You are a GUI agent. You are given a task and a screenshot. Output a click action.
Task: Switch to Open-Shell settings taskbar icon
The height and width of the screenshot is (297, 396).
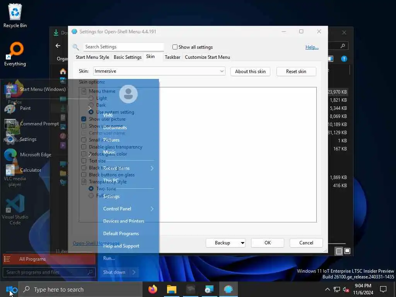(x=228, y=289)
